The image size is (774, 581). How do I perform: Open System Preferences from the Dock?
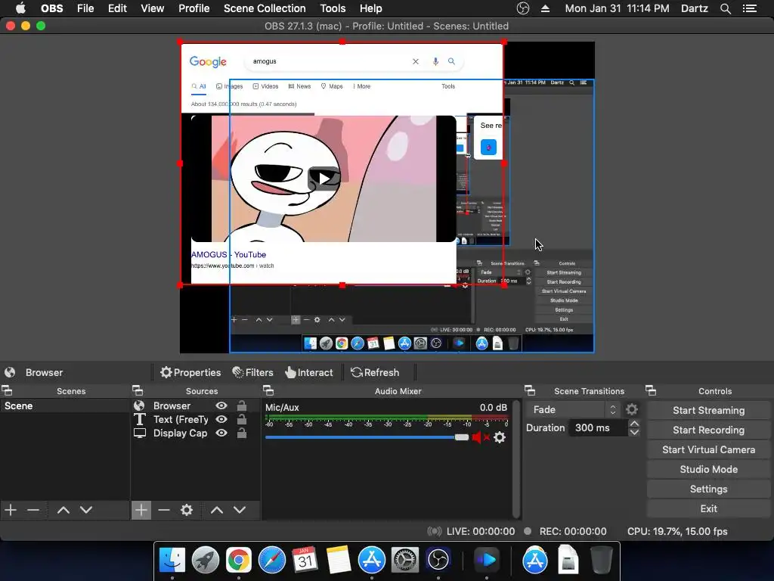(405, 561)
